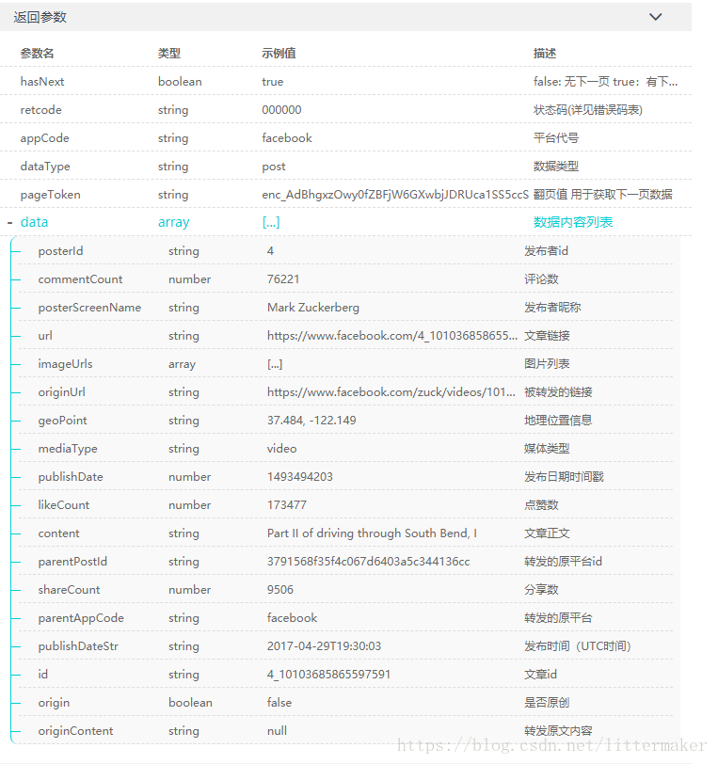718x764 pixels.
Task: Select the retcode parameter name
Action: pyautogui.click(x=41, y=110)
